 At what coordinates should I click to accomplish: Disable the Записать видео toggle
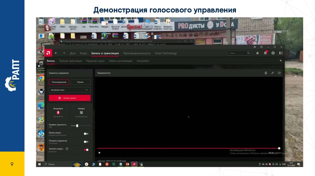click(86, 150)
